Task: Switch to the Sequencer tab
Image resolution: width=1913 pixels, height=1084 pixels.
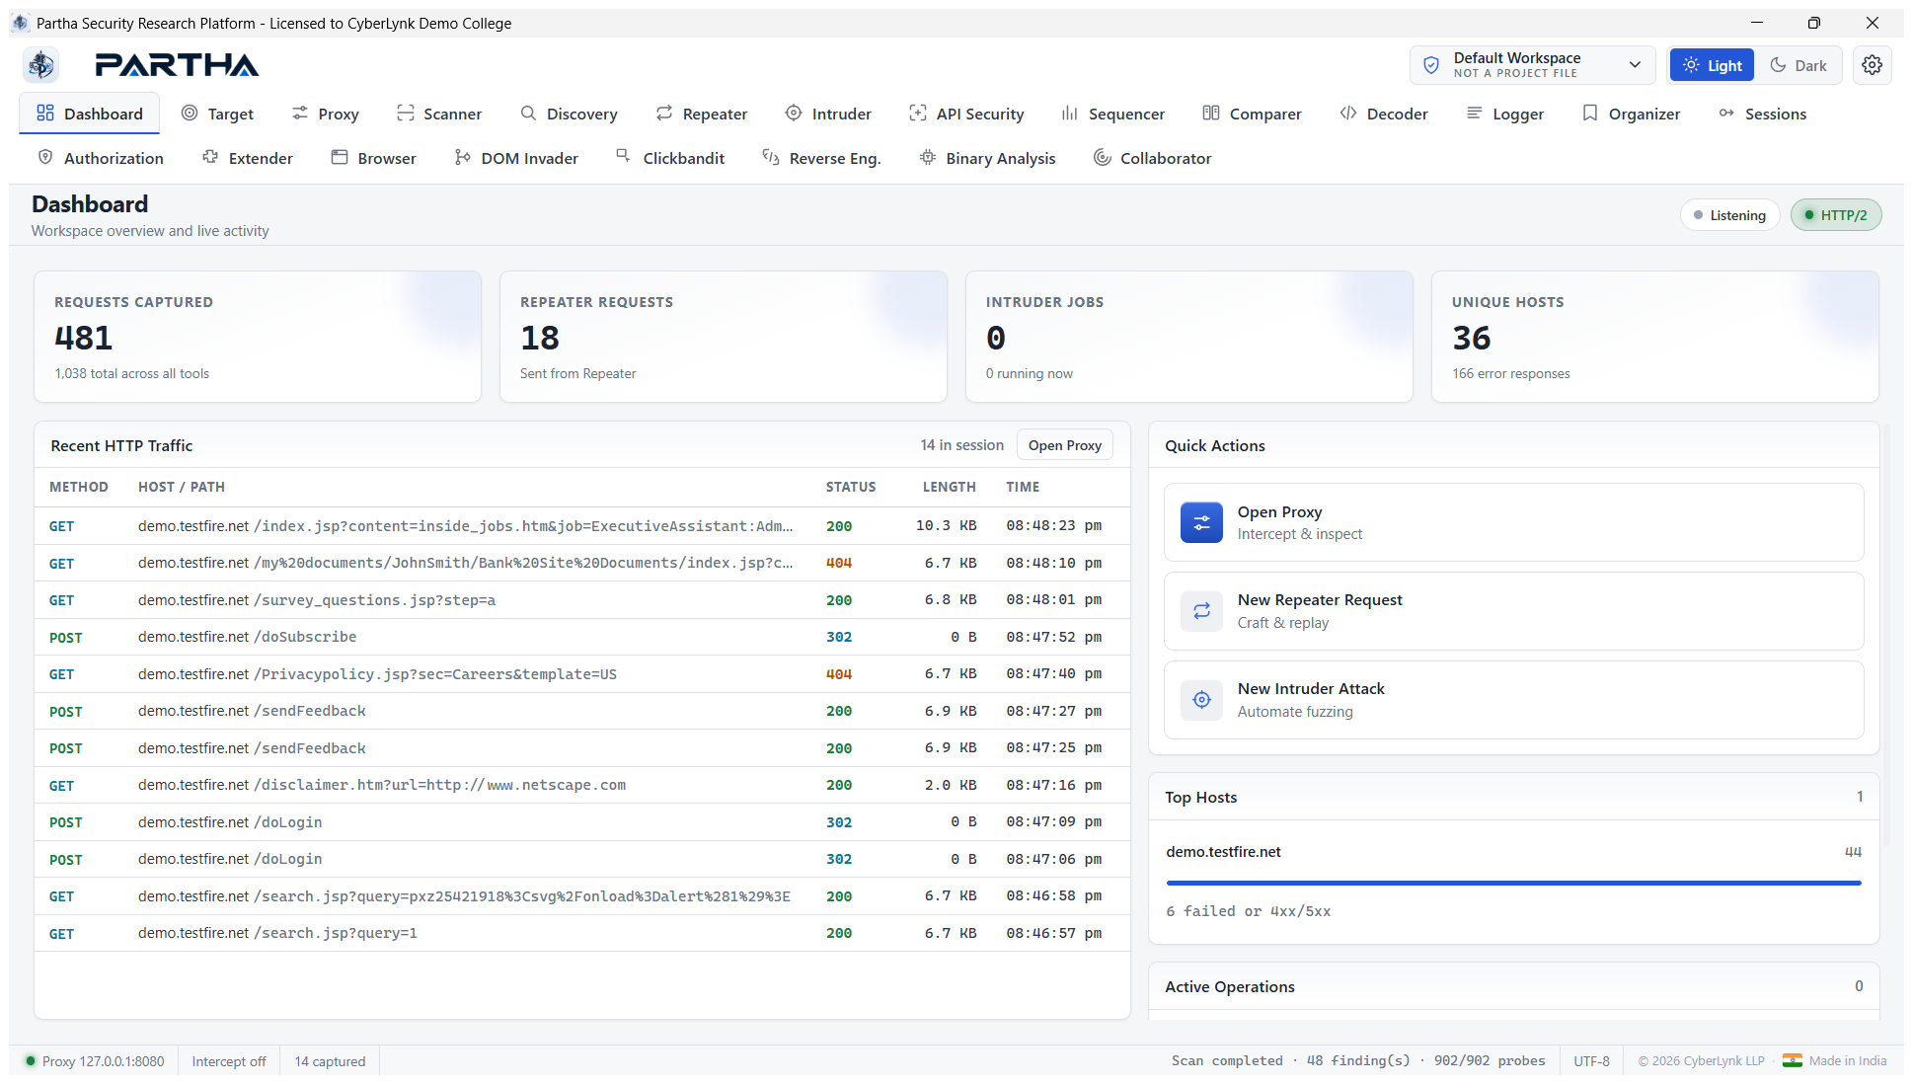Action: pos(1112,114)
